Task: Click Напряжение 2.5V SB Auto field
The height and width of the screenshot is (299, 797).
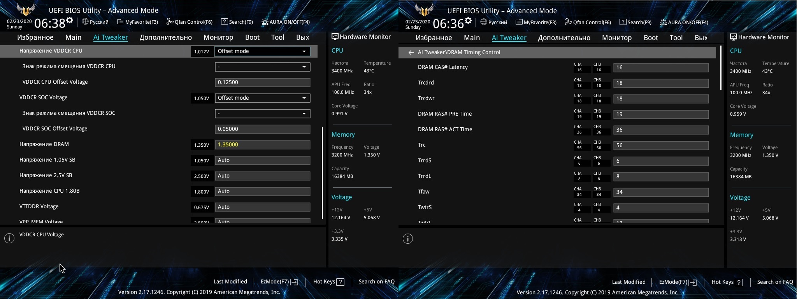Action: pos(262,176)
